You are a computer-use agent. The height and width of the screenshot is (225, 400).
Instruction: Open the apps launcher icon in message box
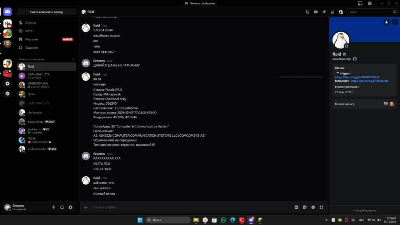tap(322, 207)
